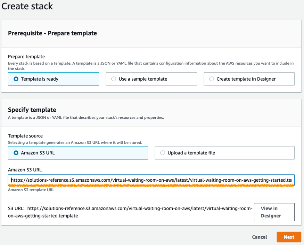Select the 'Template is ready' radio option
The image size is (304, 245).
[16, 79]
